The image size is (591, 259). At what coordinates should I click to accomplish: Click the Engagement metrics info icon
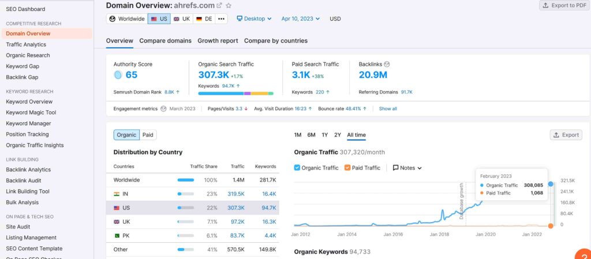(x=163, y=109)
